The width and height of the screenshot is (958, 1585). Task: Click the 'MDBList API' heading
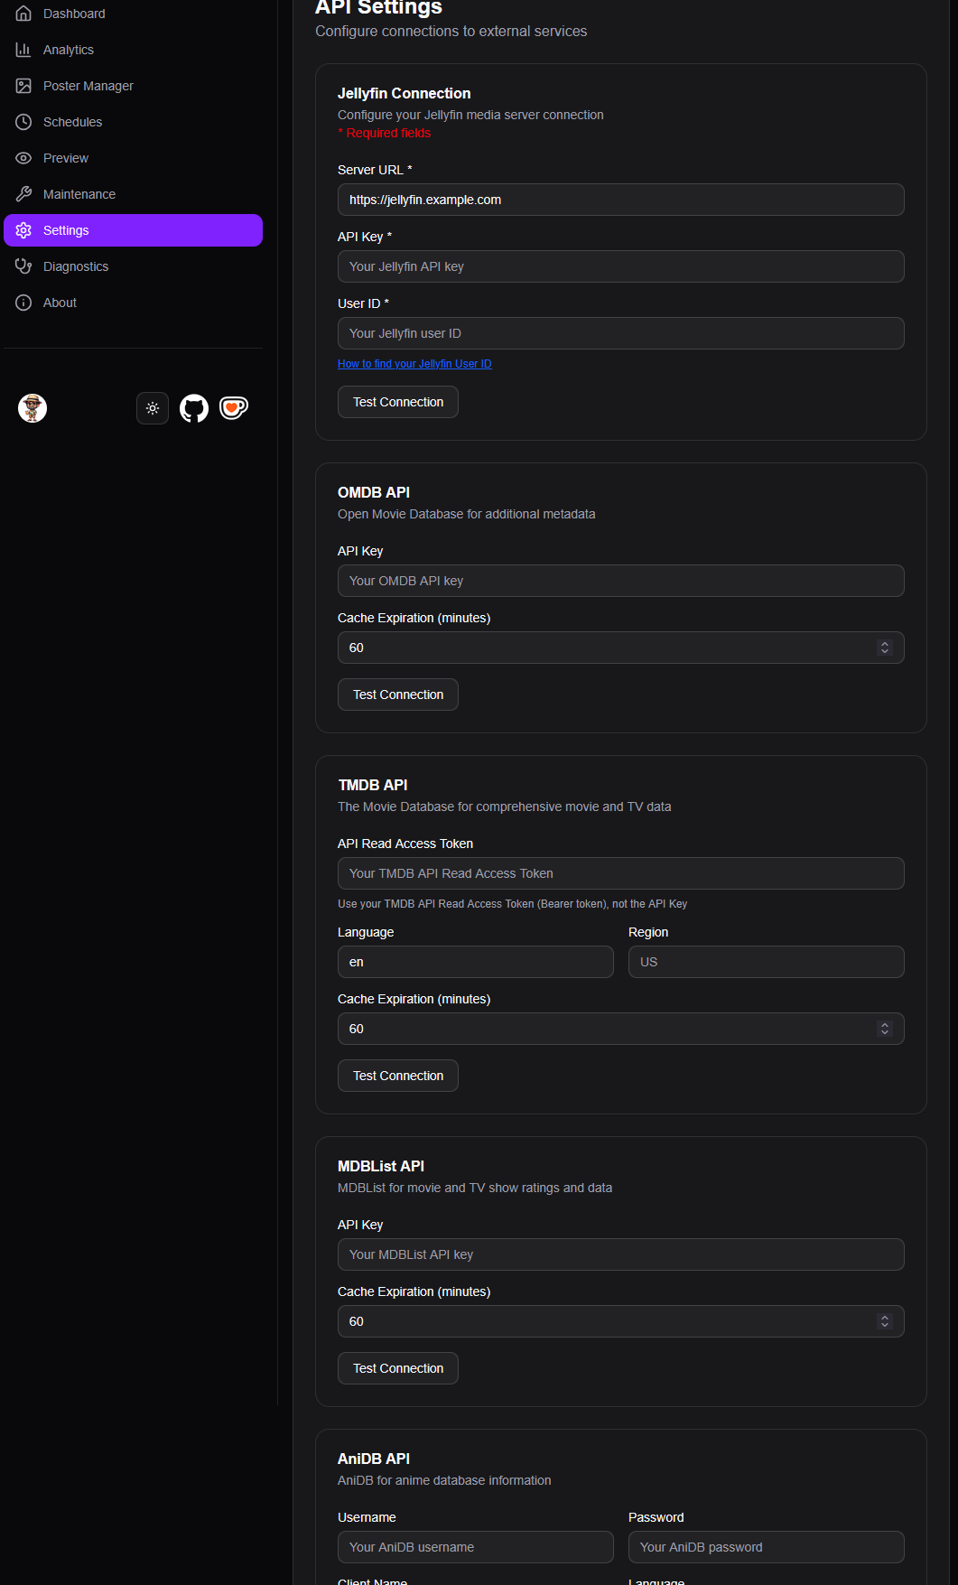[381, 1166]
